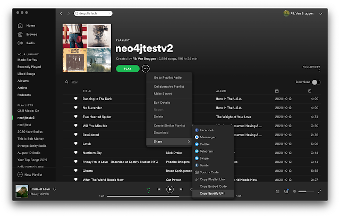Choose Copy Embed Code

[x=213, y=186]
